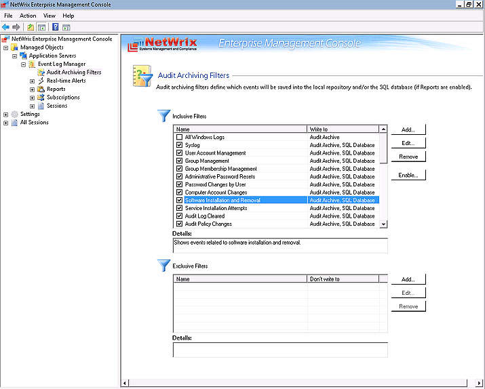Click Edit button for Inclusive Filters
Image resolution: width=485 pixels, height=389 pixels.
click(x=408, y=143)
